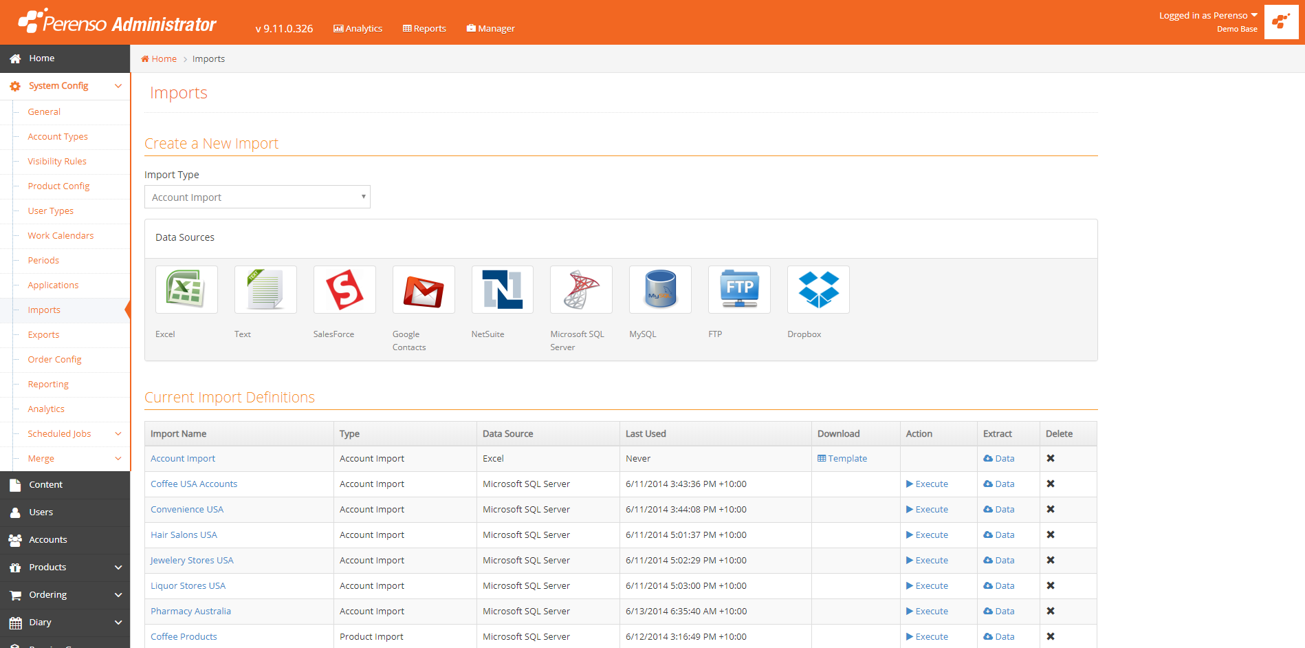The image size is (1305, 648).
Task: Delete the Coffee USA Accounts import
Action: point(1051,484)
